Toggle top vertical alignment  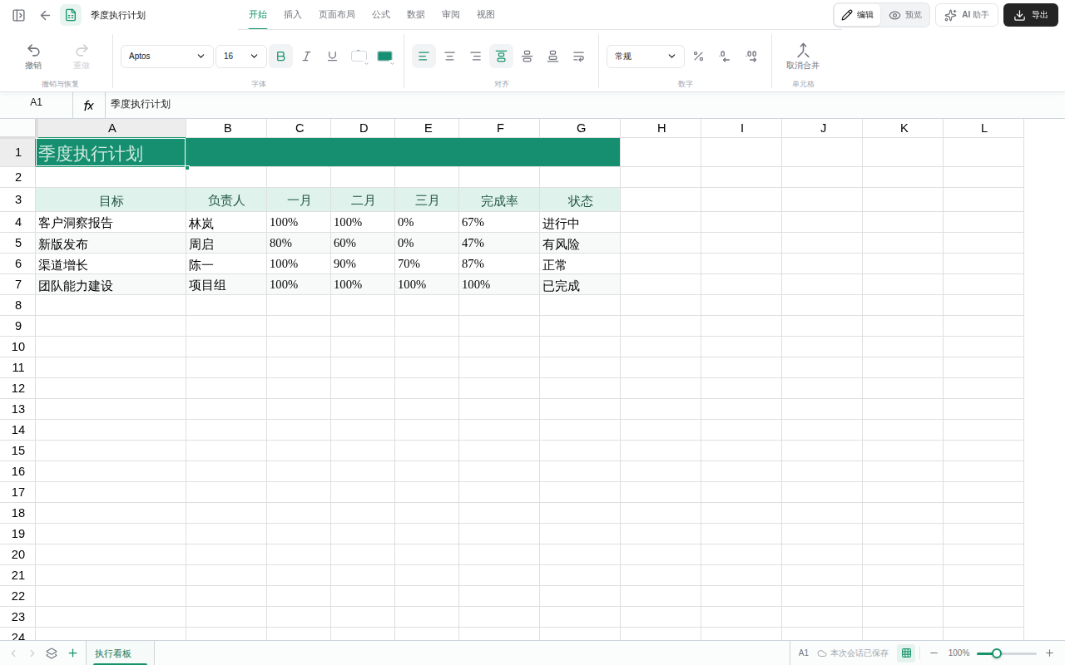click(x=501, y=57)
